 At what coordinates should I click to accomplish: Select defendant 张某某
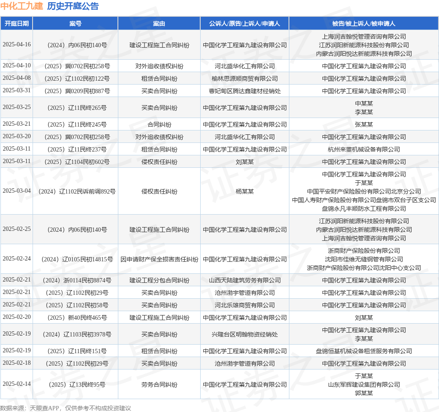(364, 124)
